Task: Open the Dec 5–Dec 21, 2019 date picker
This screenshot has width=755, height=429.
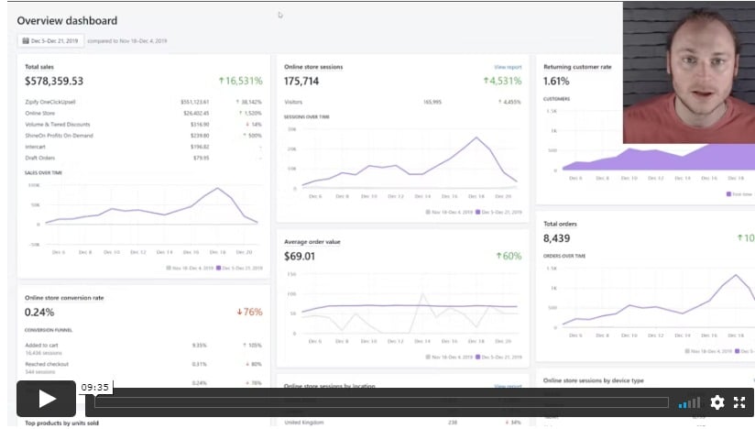Action: tap(51, 40)
